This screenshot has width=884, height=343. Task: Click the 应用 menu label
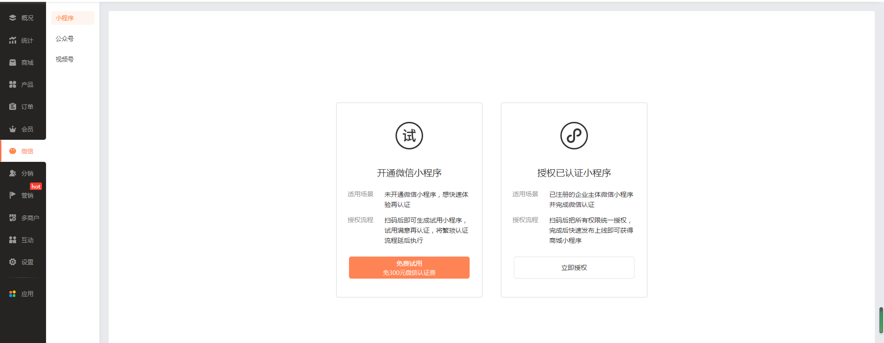coord(27,294)
